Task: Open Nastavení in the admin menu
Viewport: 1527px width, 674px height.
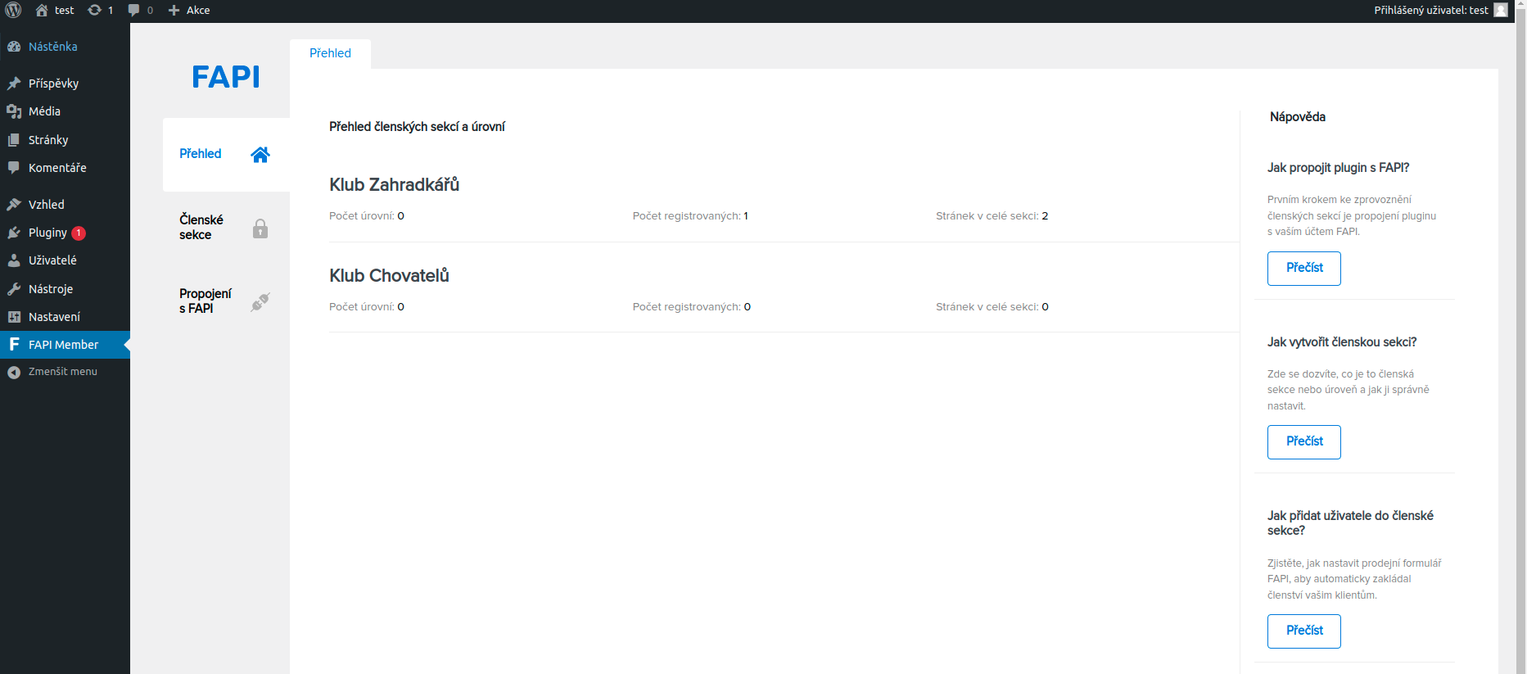Action: click(65, 317)
